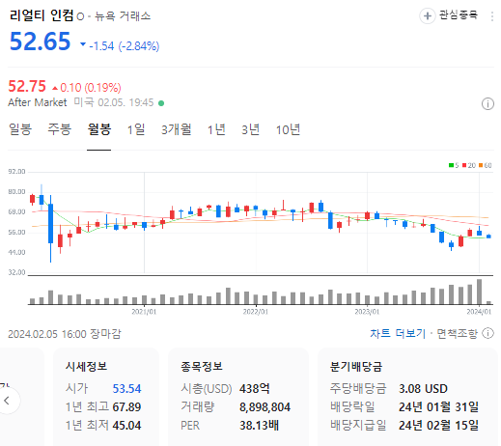Screen dimensions: 501x446
Task: Click the 시세정보 card heading
Action: tap(86, 366)
